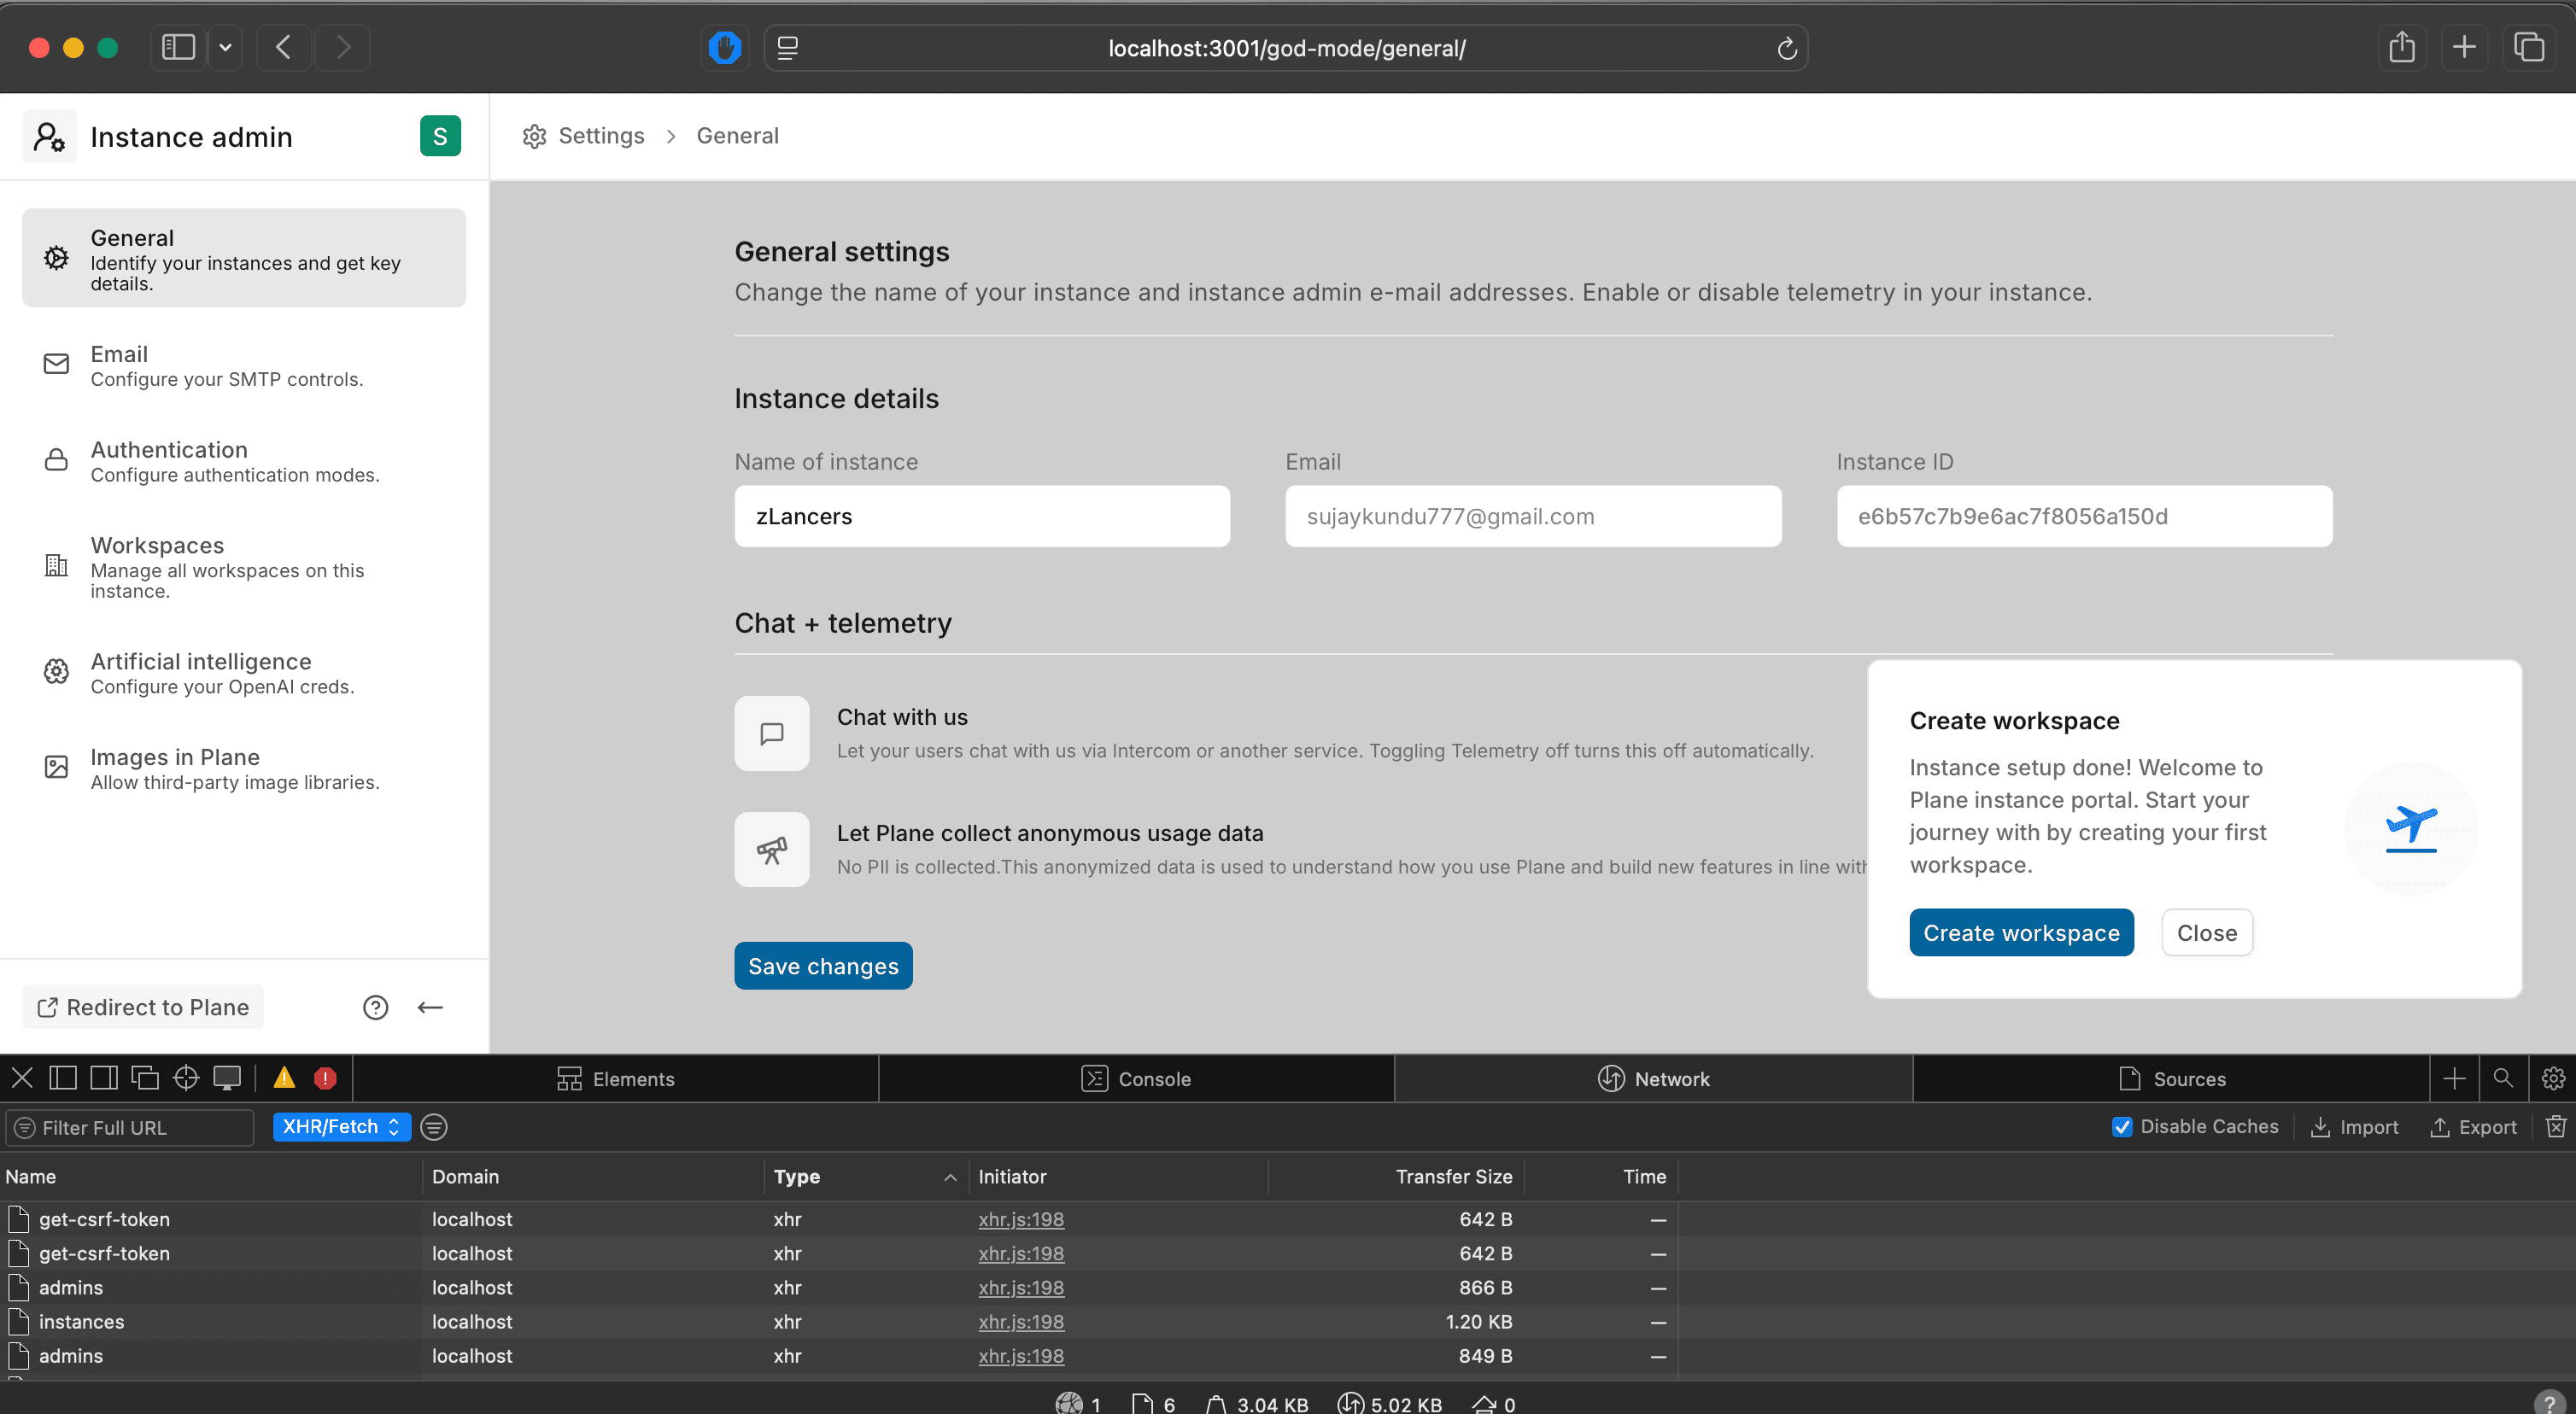The height and width of the screenshot is (1414, 2576).
Task: Uncheck the Disable Caches checkbox
Action: click(2122, 1127)
